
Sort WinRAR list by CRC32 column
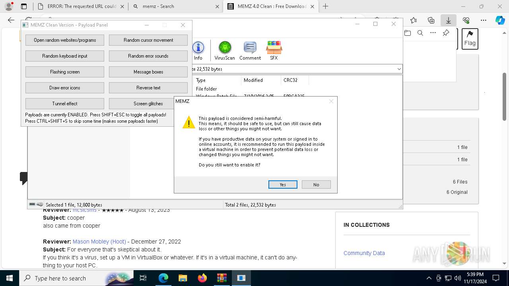[295, 80]
